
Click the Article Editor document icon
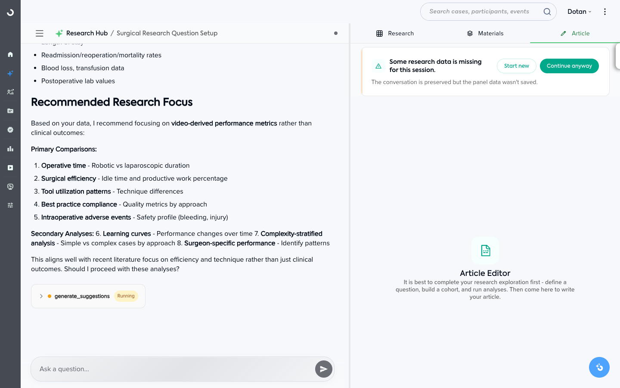pyautogui.click(x=485, y=250)
